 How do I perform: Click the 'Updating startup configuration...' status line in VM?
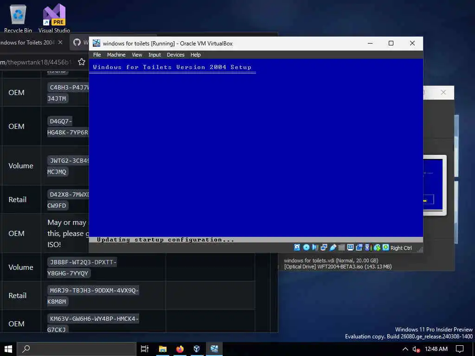click(166, 240)
